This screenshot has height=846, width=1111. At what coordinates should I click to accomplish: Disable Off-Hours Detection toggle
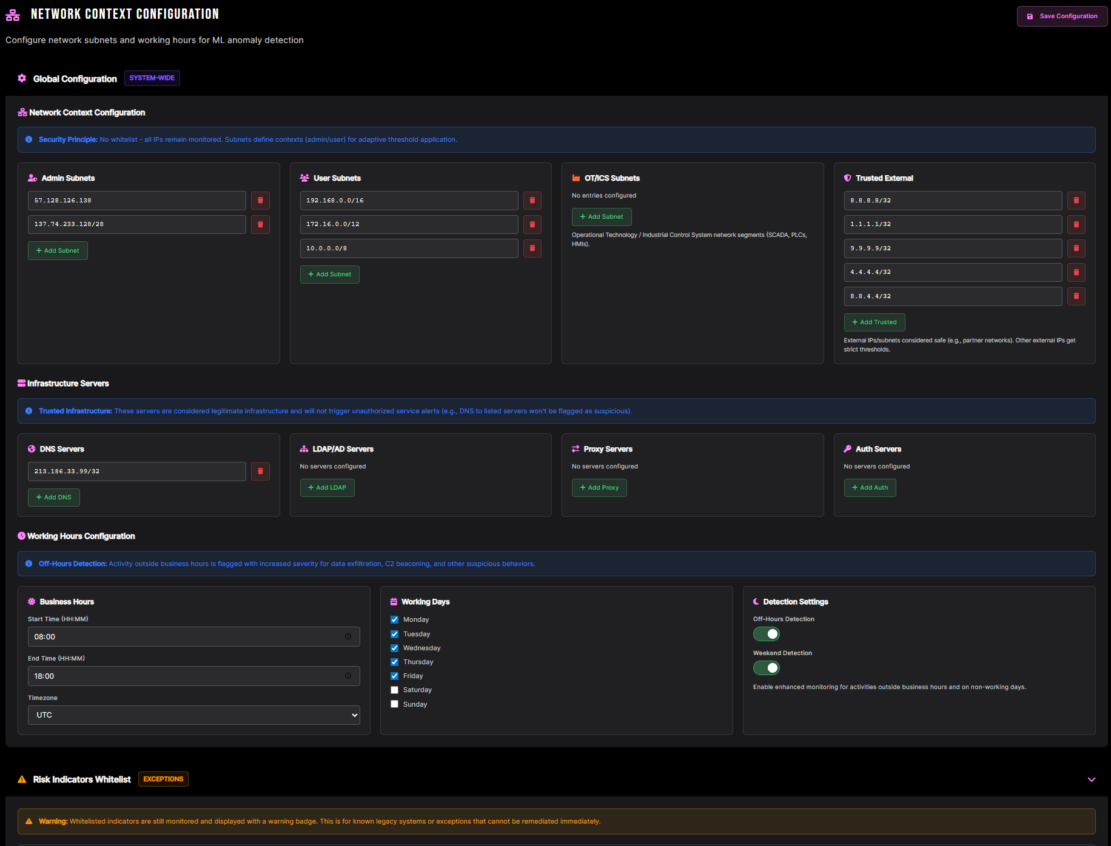(x=766, y=633)
